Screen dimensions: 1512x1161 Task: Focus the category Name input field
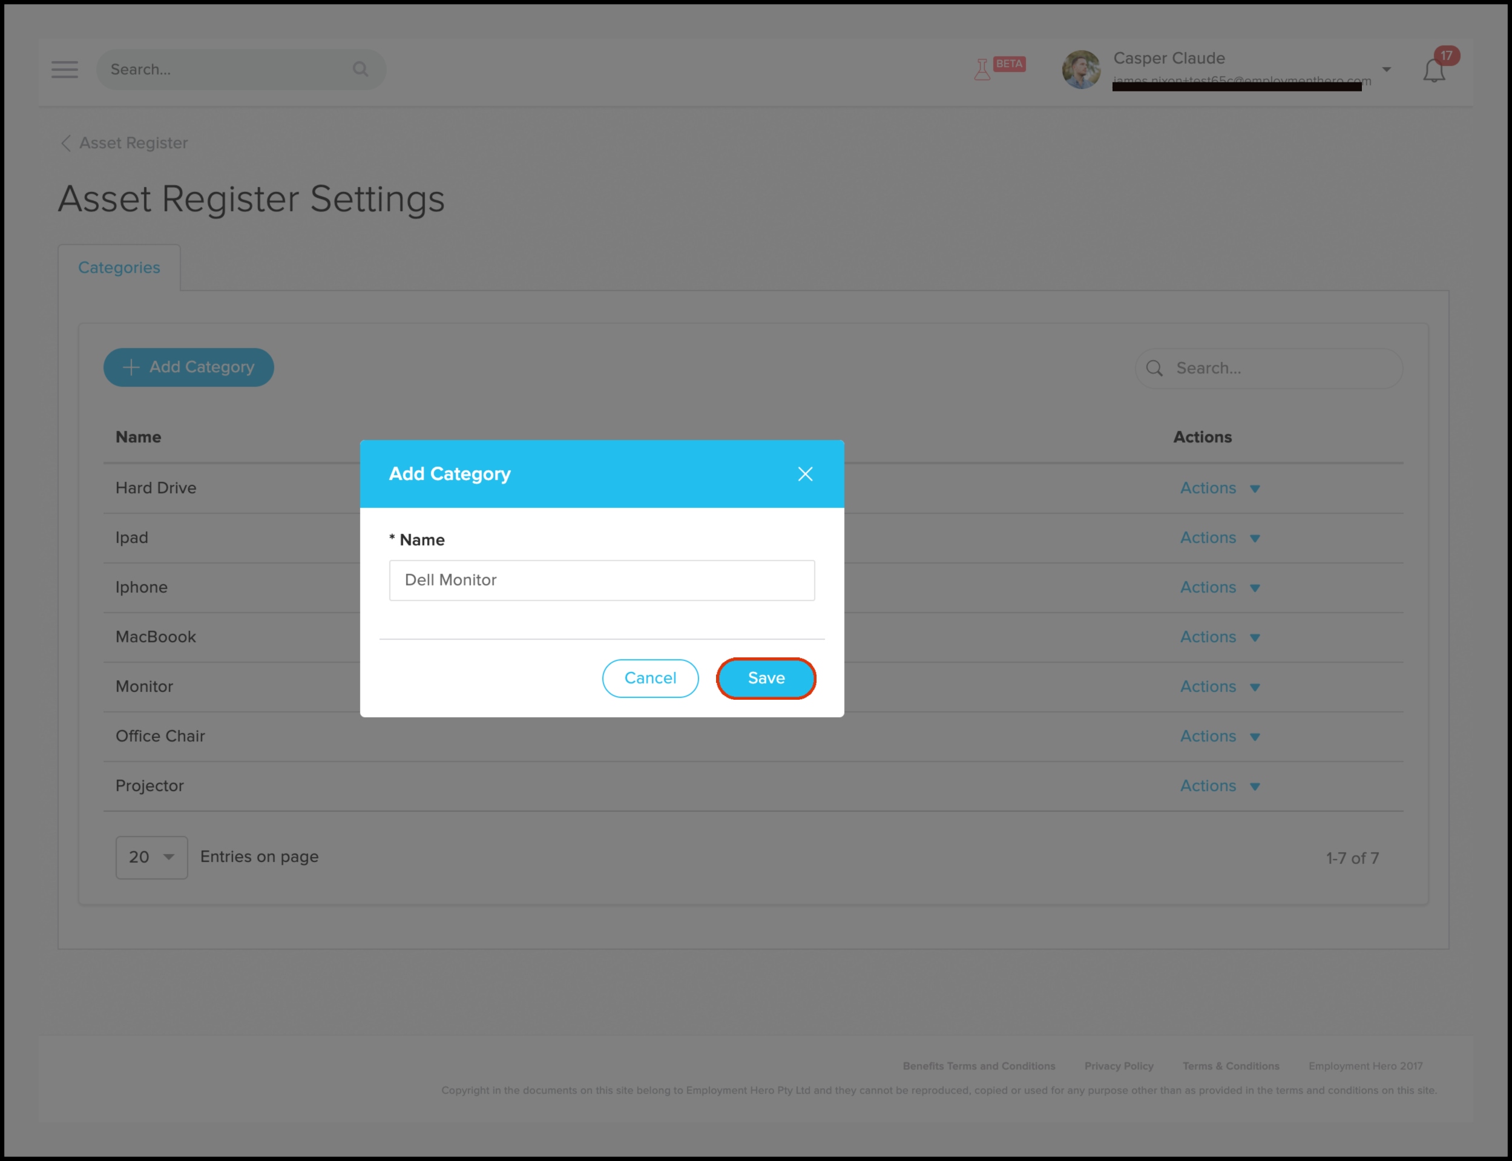pyautogui.click(x=602, y=580)
